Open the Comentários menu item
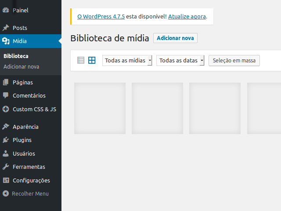Image resolution: width=281 pixels, height=211 pixels. [x=31, y=96]
